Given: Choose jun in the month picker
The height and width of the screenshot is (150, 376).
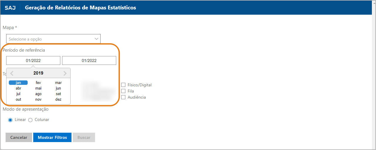Looking at the screenshot, I should pos(58,88).
